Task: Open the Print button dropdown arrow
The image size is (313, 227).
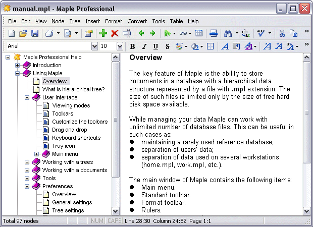Action: coord(58,33)
